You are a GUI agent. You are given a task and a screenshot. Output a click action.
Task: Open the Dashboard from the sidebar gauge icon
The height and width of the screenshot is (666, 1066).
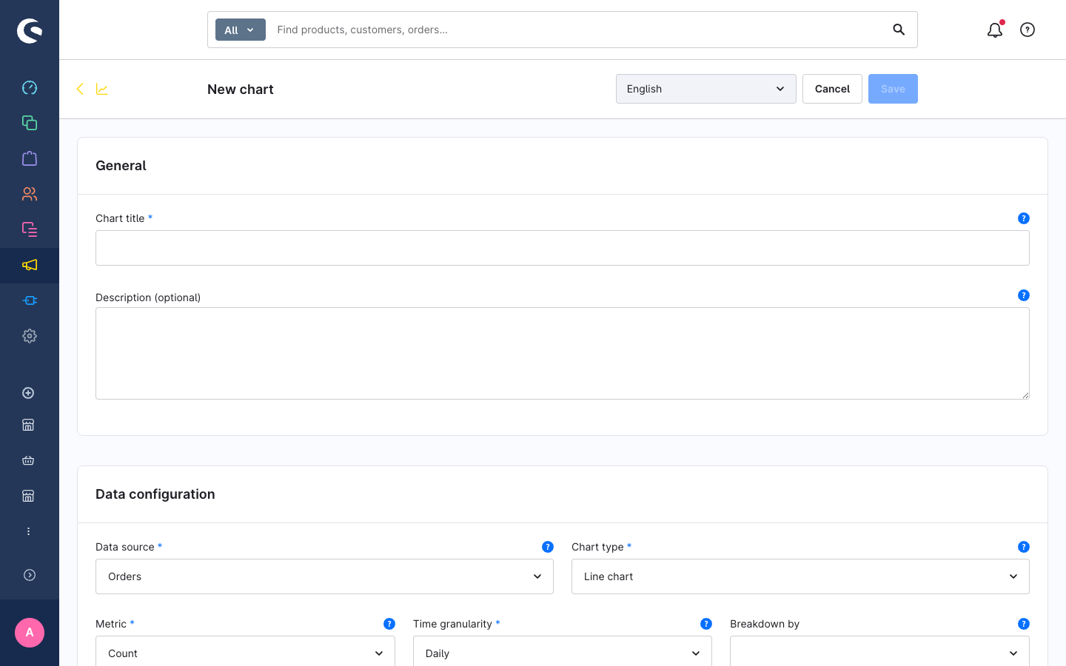(30, 87)
